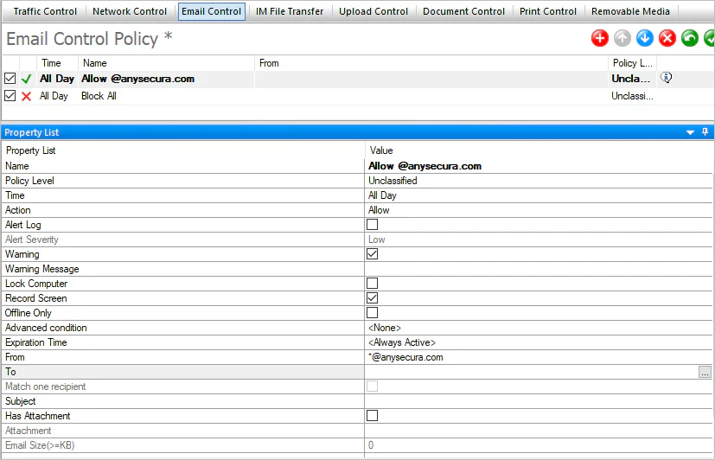Image resolution: width=715 pixels, height=460 pixels.
Task: Delete policy with red X icon
Action: click(667, 38)
